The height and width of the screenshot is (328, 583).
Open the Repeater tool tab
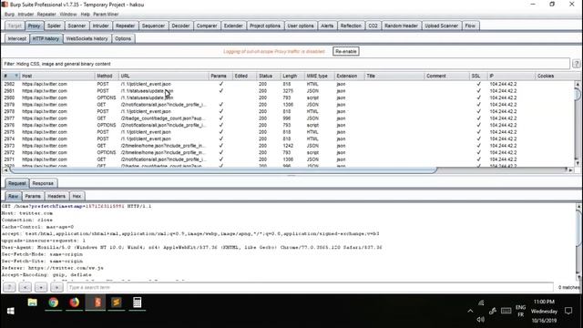(125, 26)
